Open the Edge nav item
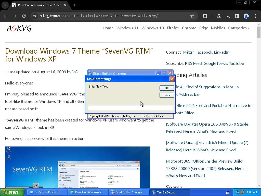 tap(204, 28)
